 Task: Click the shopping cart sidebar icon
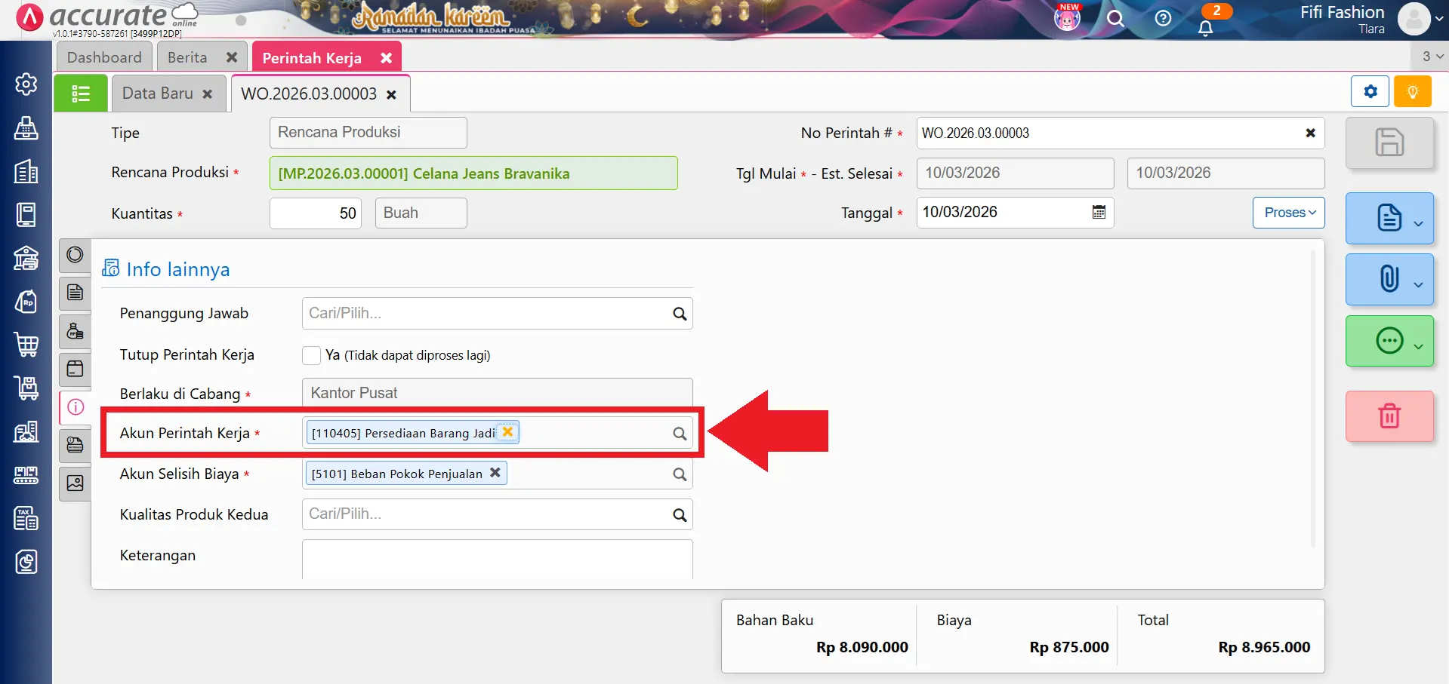[x=26, y=345]
